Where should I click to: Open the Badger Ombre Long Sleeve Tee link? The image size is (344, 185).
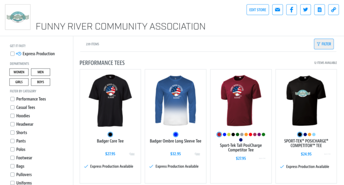coord(176,141)
